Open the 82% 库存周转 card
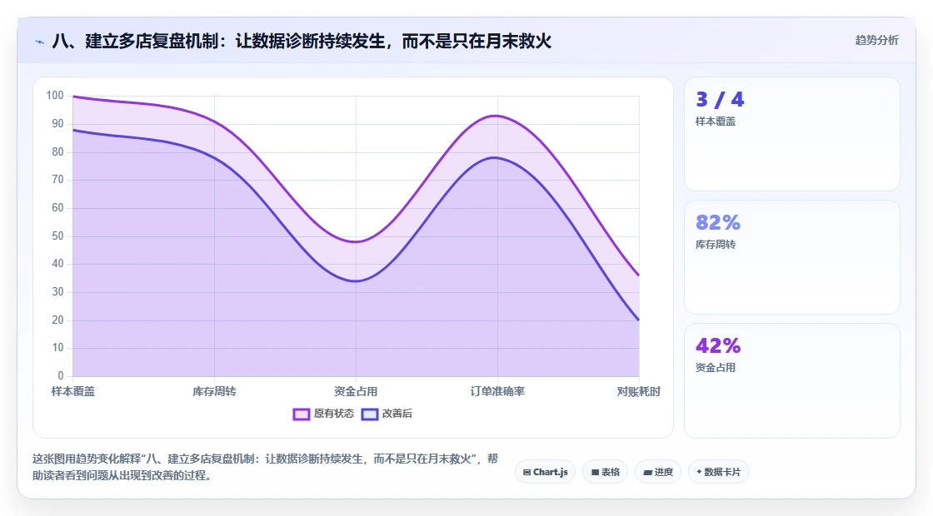Screen dimensions: 933x516 coord(792,257)
